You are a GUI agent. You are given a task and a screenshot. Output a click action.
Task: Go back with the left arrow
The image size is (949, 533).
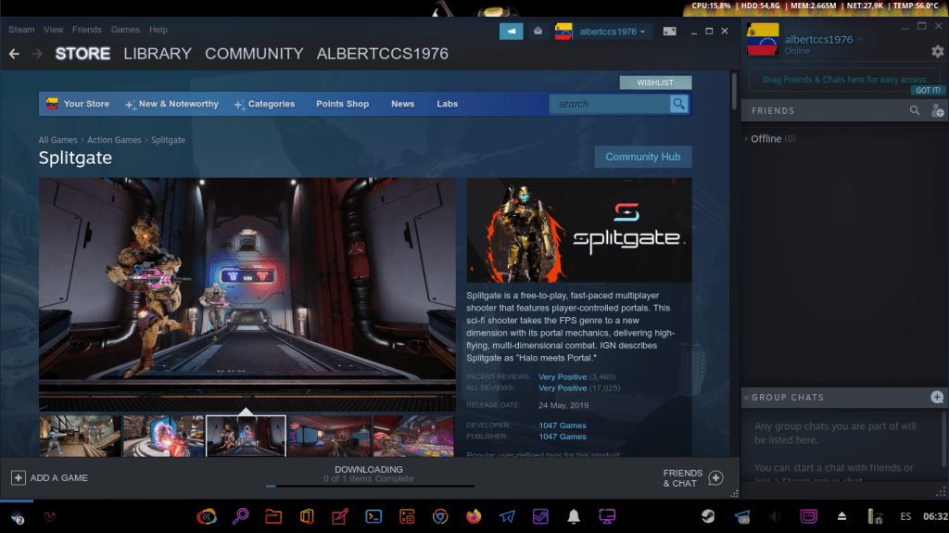[x=14, y=54]
